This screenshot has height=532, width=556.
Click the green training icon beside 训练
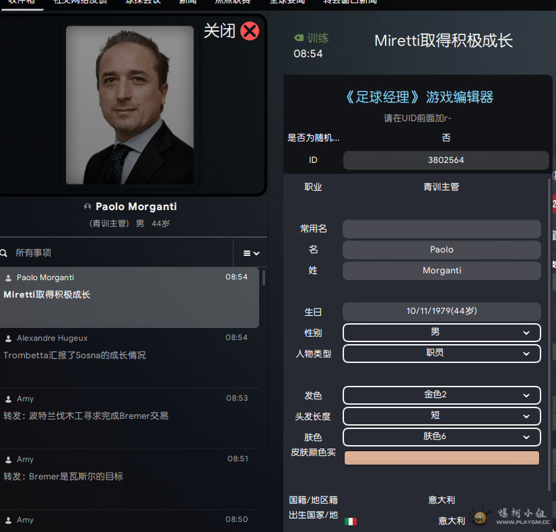coord(299,38)
